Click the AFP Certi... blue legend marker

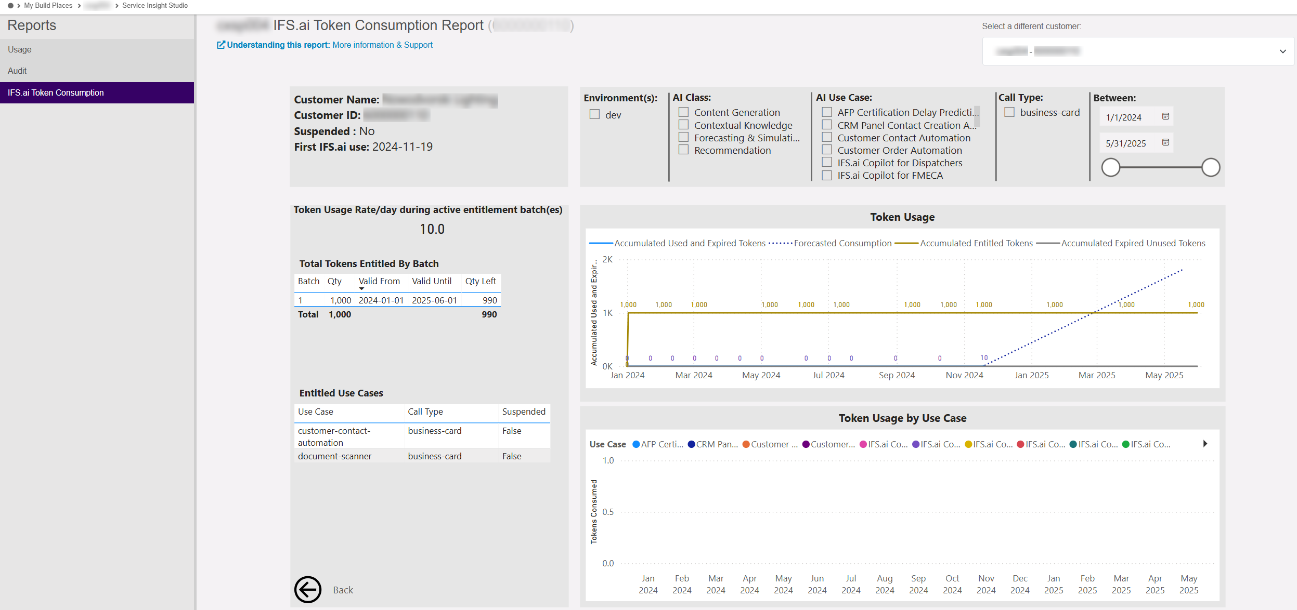pyautogui.click(x=636, y=444)
